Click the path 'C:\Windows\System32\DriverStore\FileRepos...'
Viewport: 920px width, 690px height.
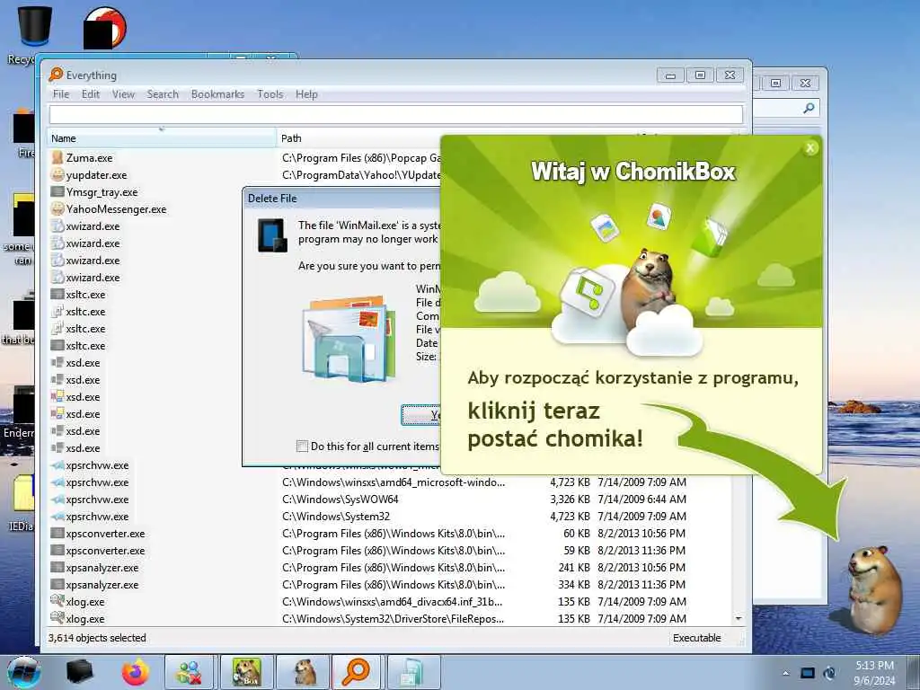tap(394, 618)
